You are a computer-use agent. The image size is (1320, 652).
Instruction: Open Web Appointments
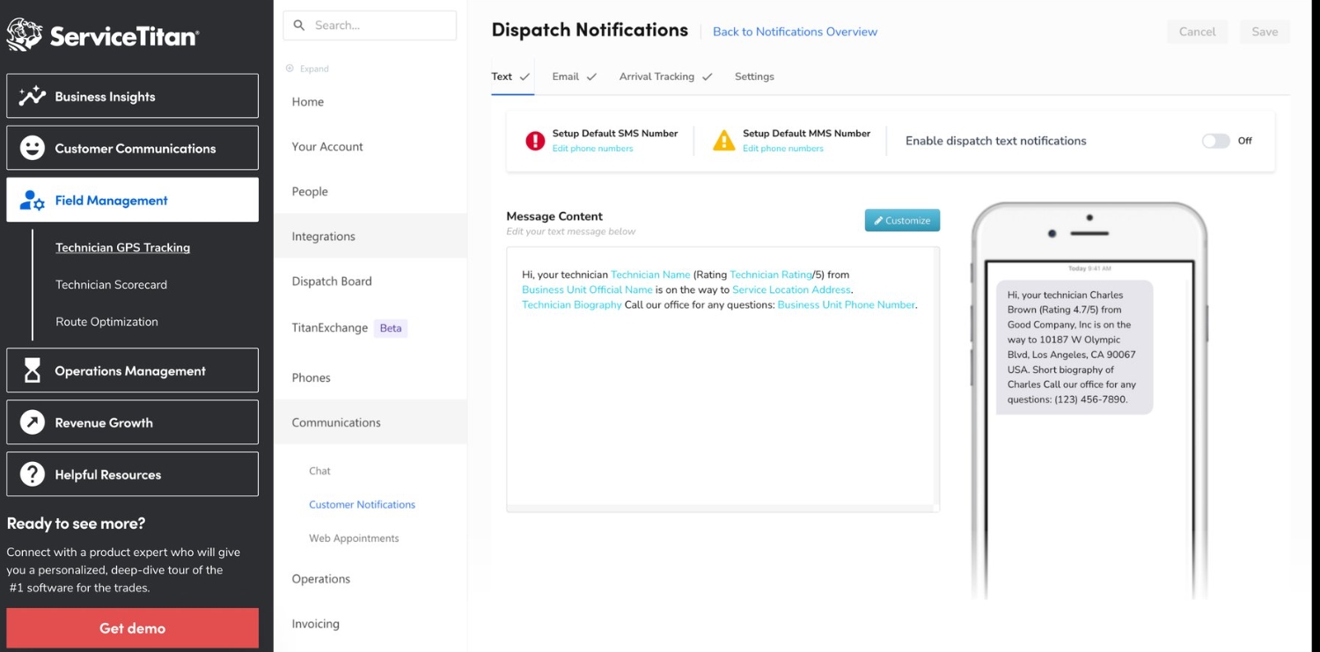pos(354,538)
